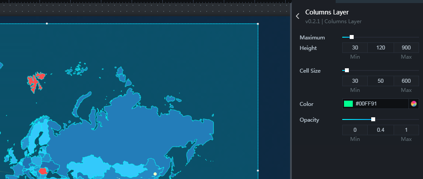Click the Opacity slider handle
The image size is (423, 179).
point(373,119)
